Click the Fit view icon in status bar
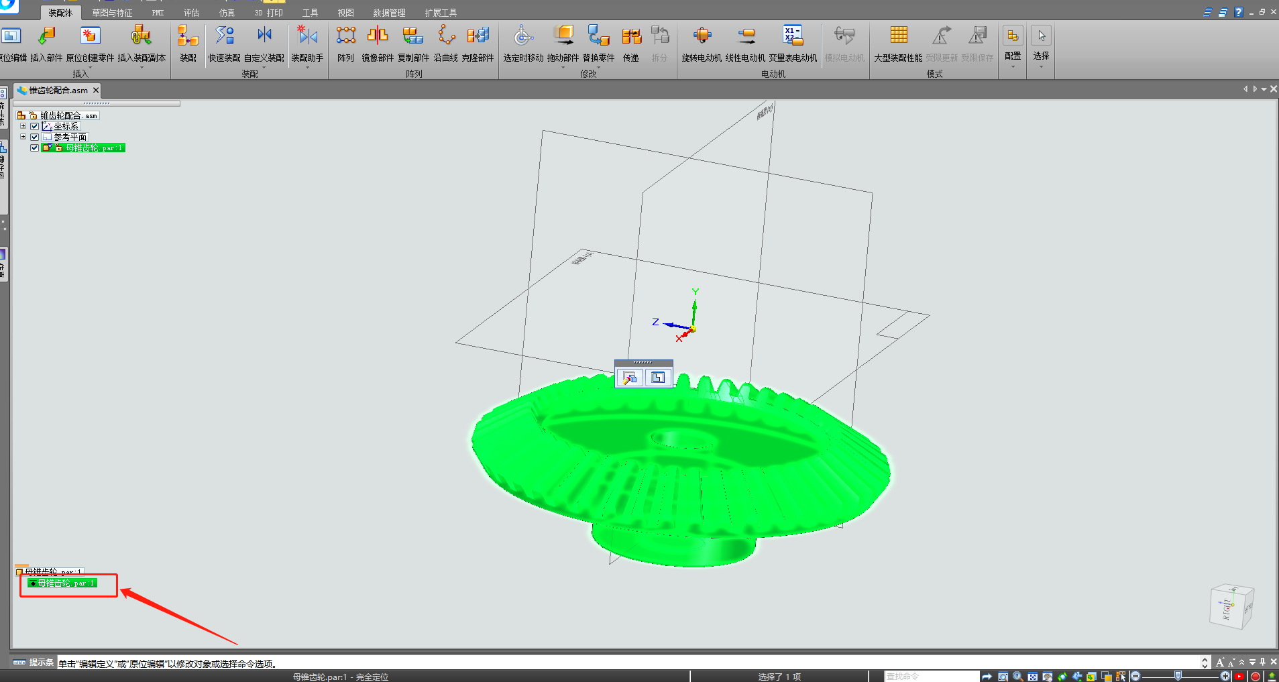The image size is (1279, 682). coord(1033,677)
